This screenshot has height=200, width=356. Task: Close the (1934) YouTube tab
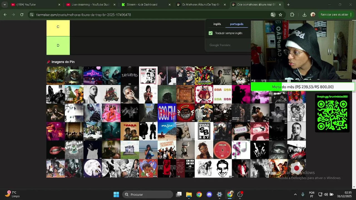pos(59,4)
